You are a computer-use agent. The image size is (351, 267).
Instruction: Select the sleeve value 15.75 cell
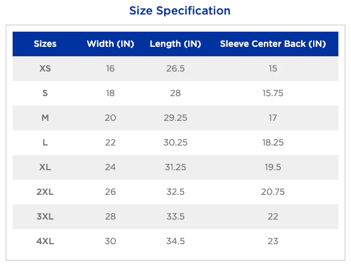[x=273, y=93]
